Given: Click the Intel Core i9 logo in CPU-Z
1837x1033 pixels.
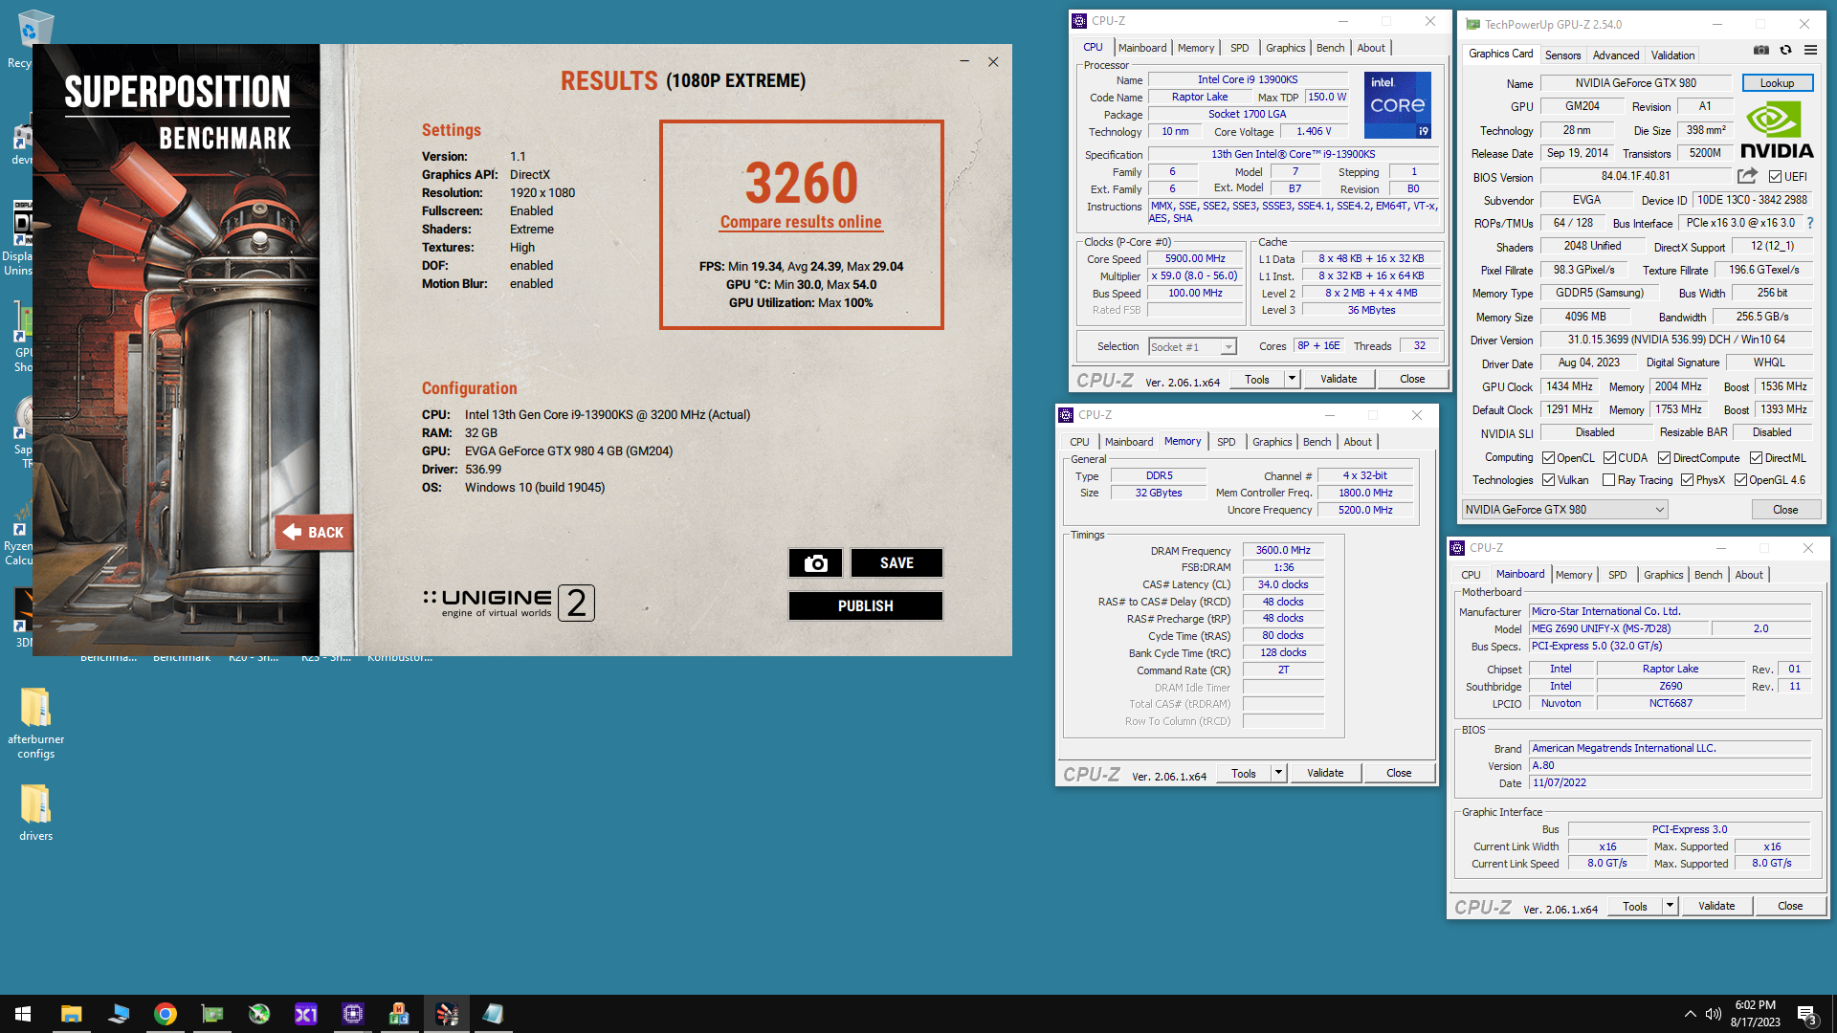Looking at the screenshot, I should pyautogui.click(x=1397, y=105).
